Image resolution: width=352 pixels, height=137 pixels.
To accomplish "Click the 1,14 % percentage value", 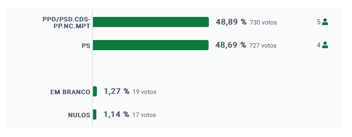I will pos(116,114).
